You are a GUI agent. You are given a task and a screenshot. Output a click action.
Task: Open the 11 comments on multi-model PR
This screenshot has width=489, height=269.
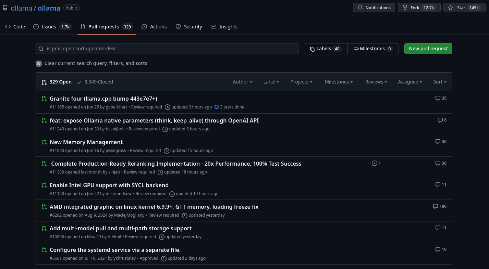(441, 228)
